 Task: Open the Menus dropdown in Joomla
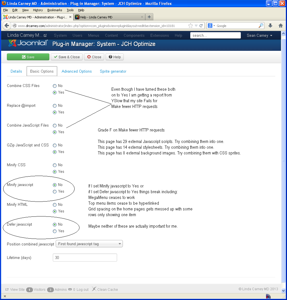pos(94,35)
